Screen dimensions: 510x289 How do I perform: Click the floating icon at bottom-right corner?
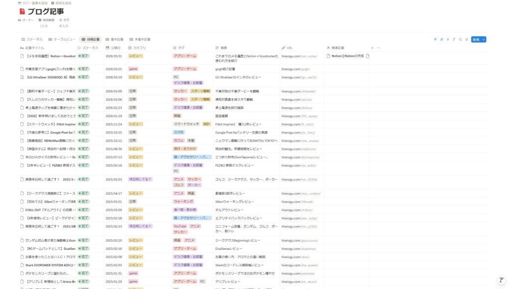click(502, 280)
